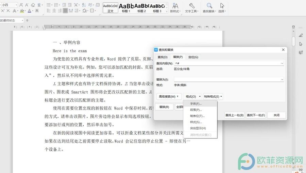
Task: Click the show paragraph marks icon
Action: point(90,5)
